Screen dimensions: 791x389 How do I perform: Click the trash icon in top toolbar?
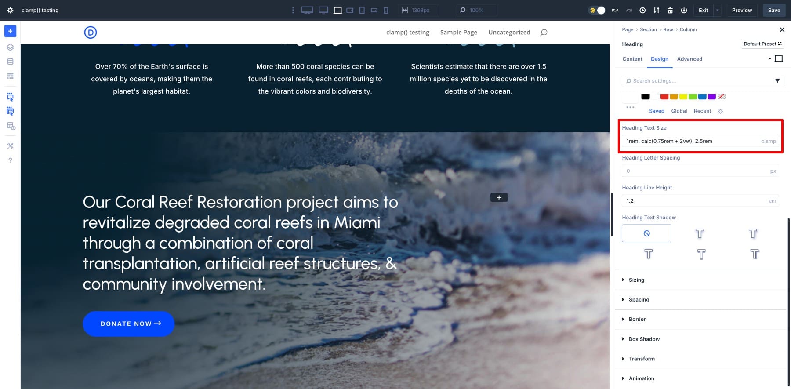[x=670, y=10]
